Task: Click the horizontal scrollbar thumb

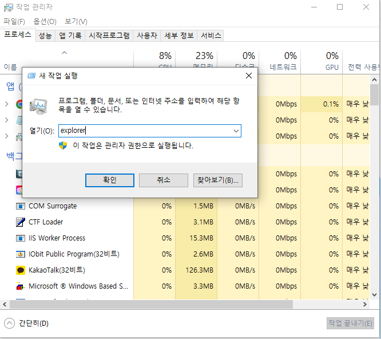Action: [151, 304]
